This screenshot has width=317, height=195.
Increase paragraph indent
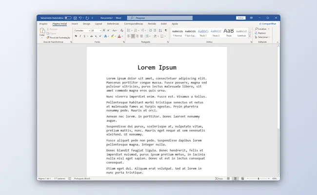tap(155, 31)
